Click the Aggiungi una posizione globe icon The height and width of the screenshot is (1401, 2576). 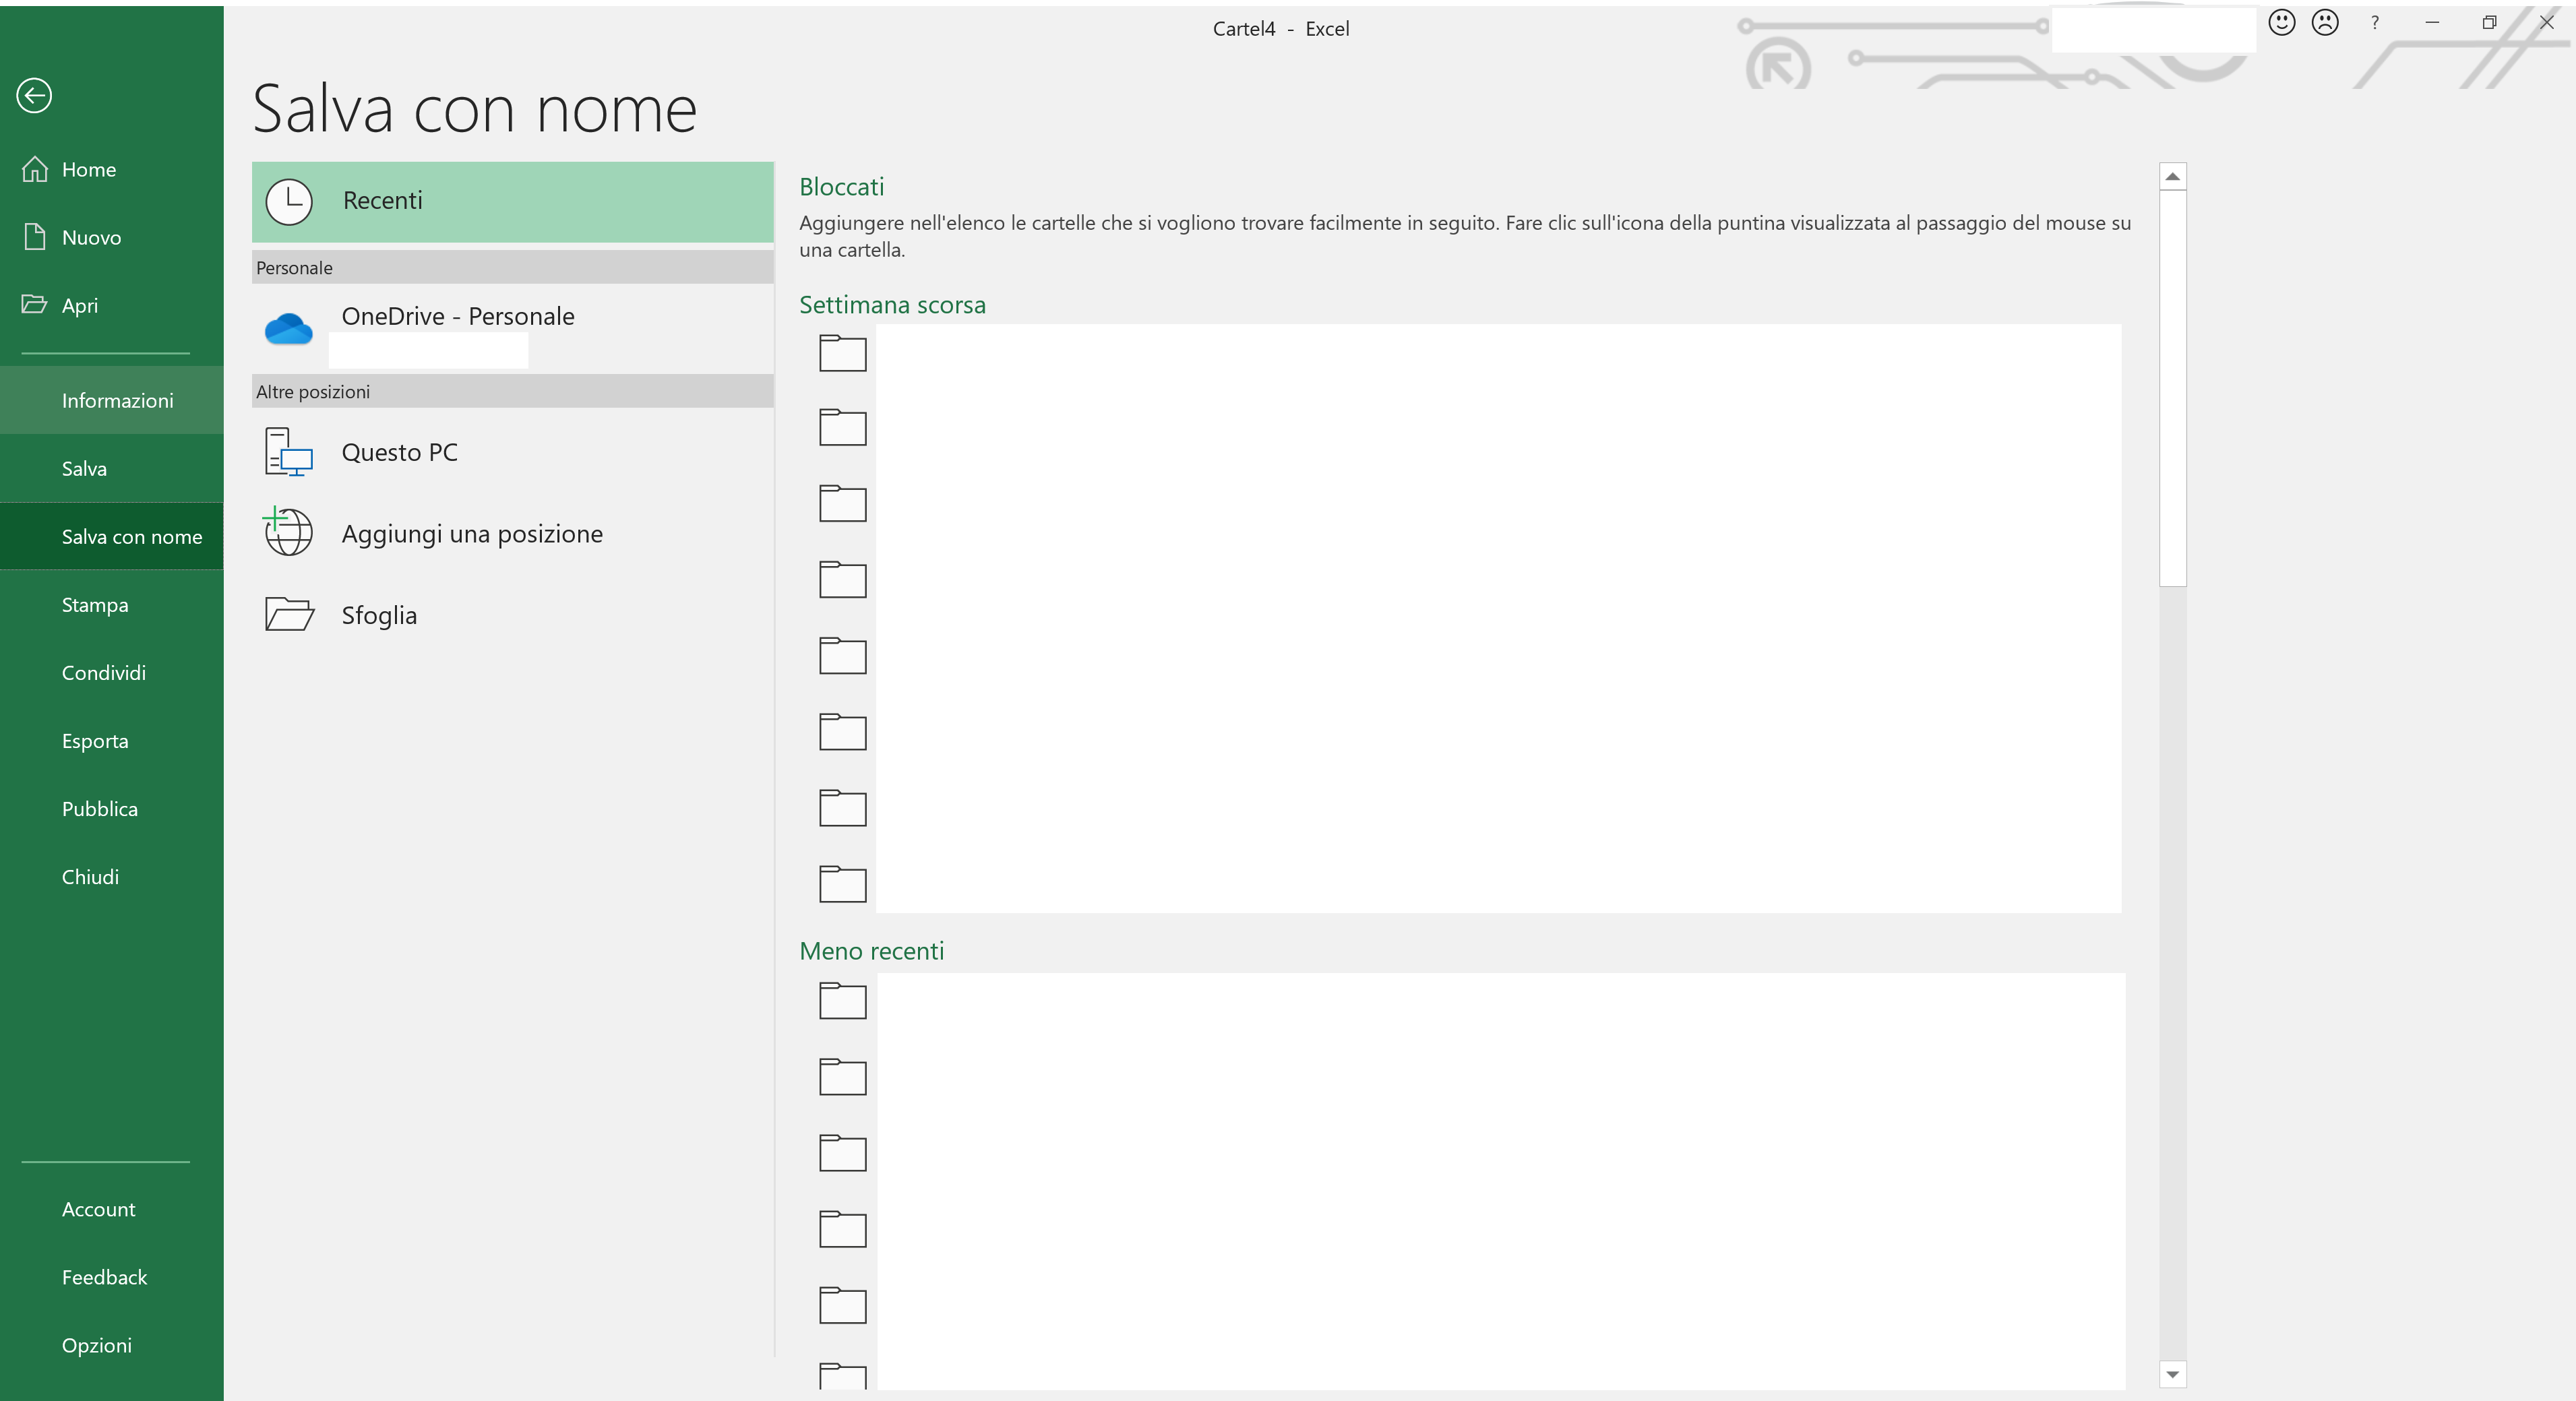(x=288, y=532)
